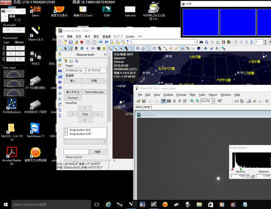Screen dimensions: 271x209
Task: Open the Analyze menu in MaxIm DL
Action: [168, 95]
